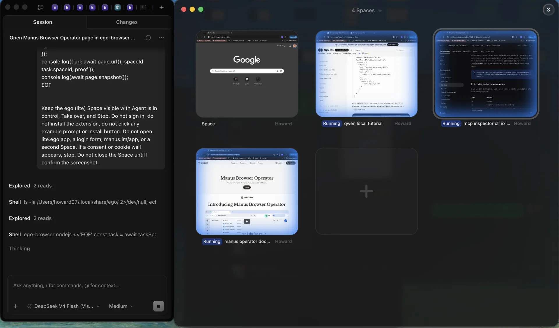
Task: Click the 'Thinking' status text
Action: point(19,249)
